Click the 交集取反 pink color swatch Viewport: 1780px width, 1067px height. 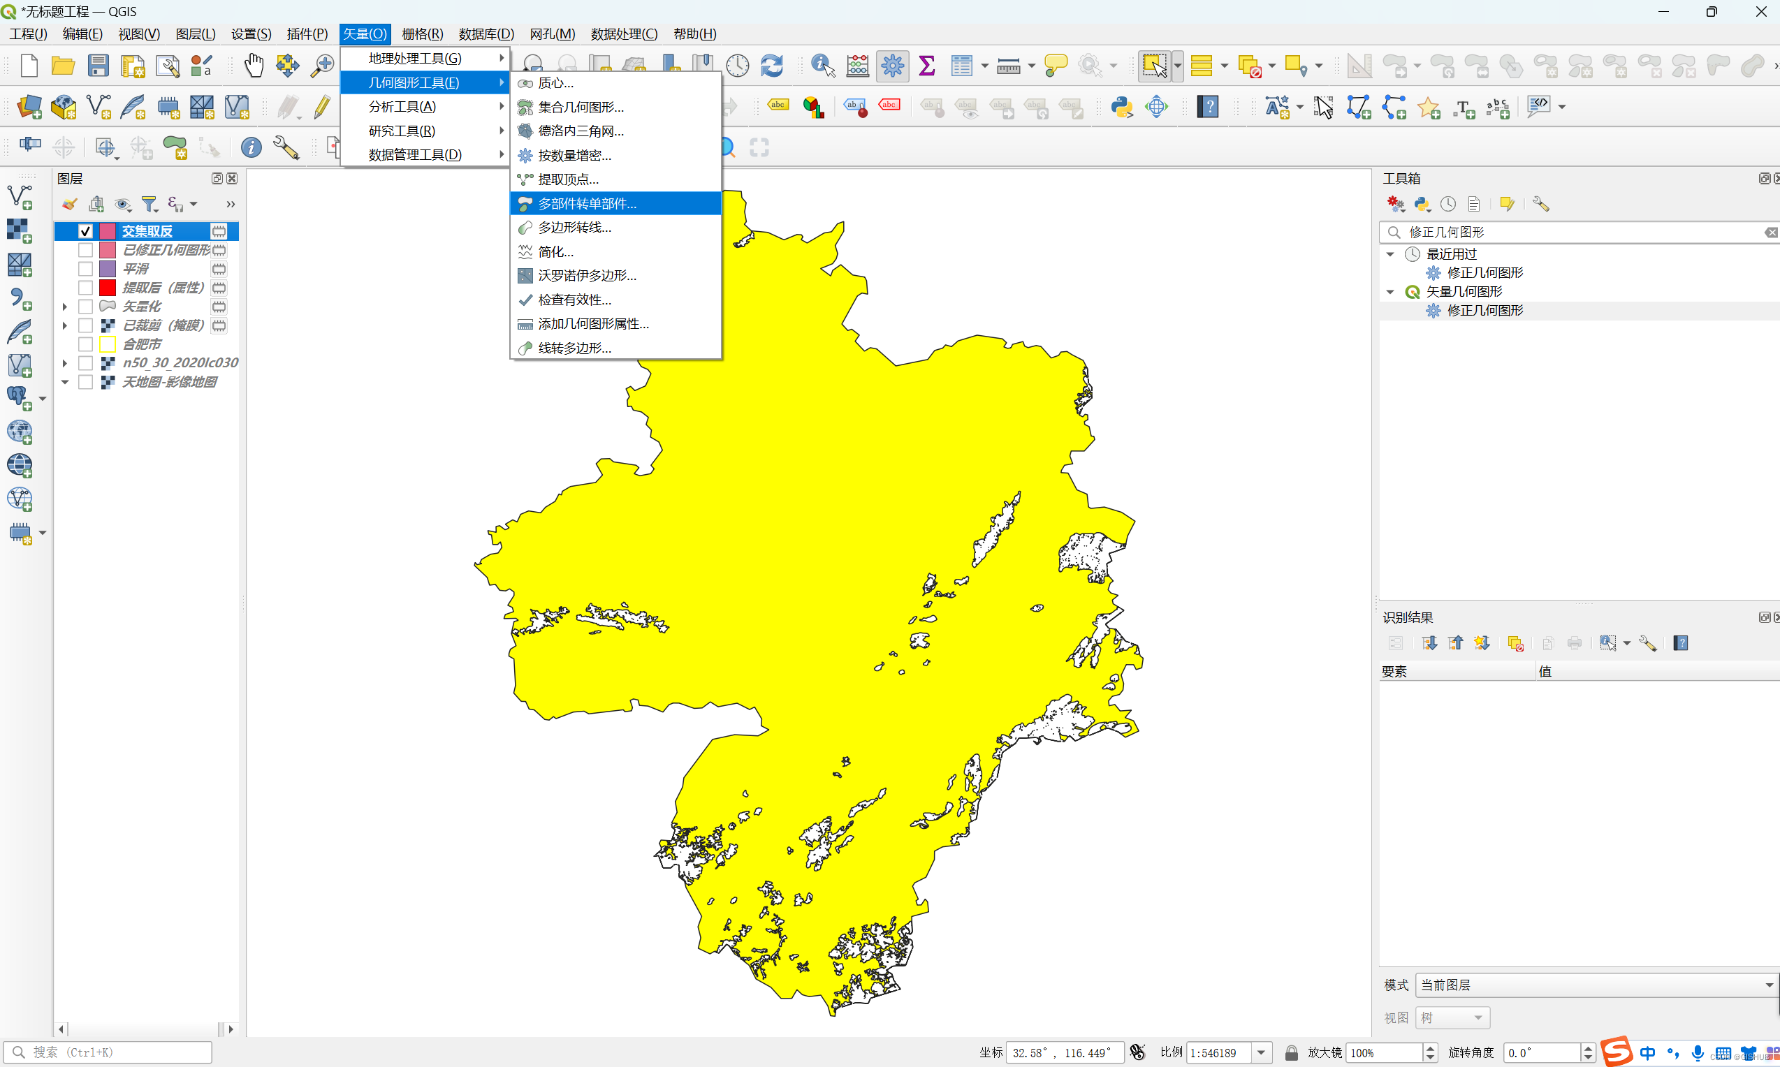point(107,231)
